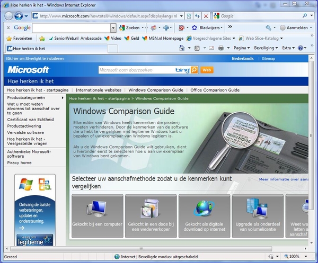Click the orange Web button
The width and height of the screenshot is (318, 263).
point(207,70)
